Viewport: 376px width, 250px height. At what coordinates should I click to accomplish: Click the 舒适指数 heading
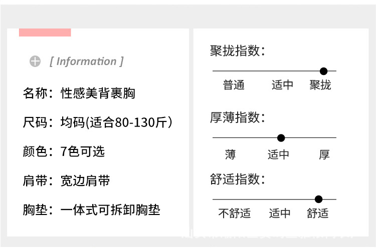(238, 179)
